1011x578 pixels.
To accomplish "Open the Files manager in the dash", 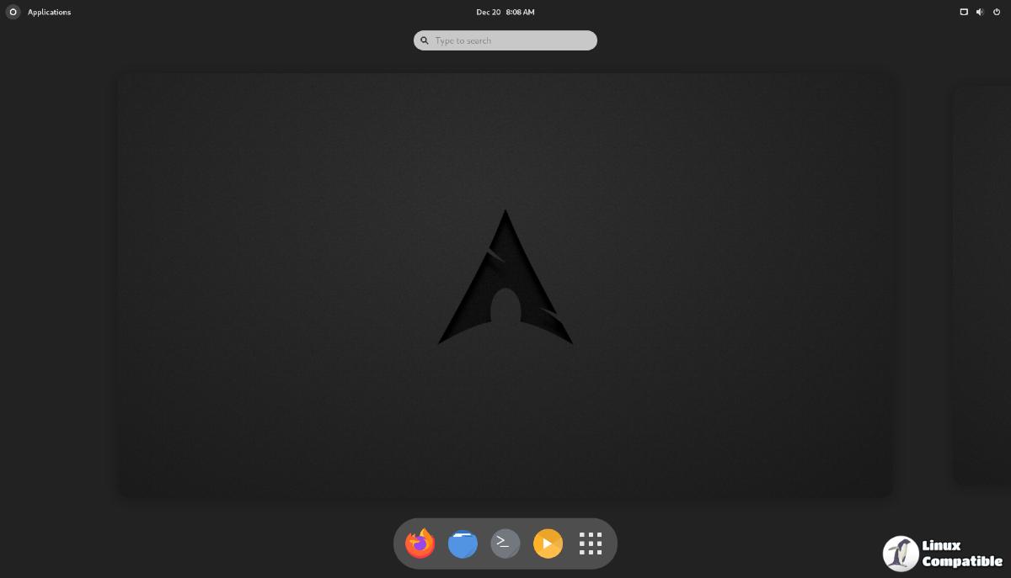I will click(463, 544).
